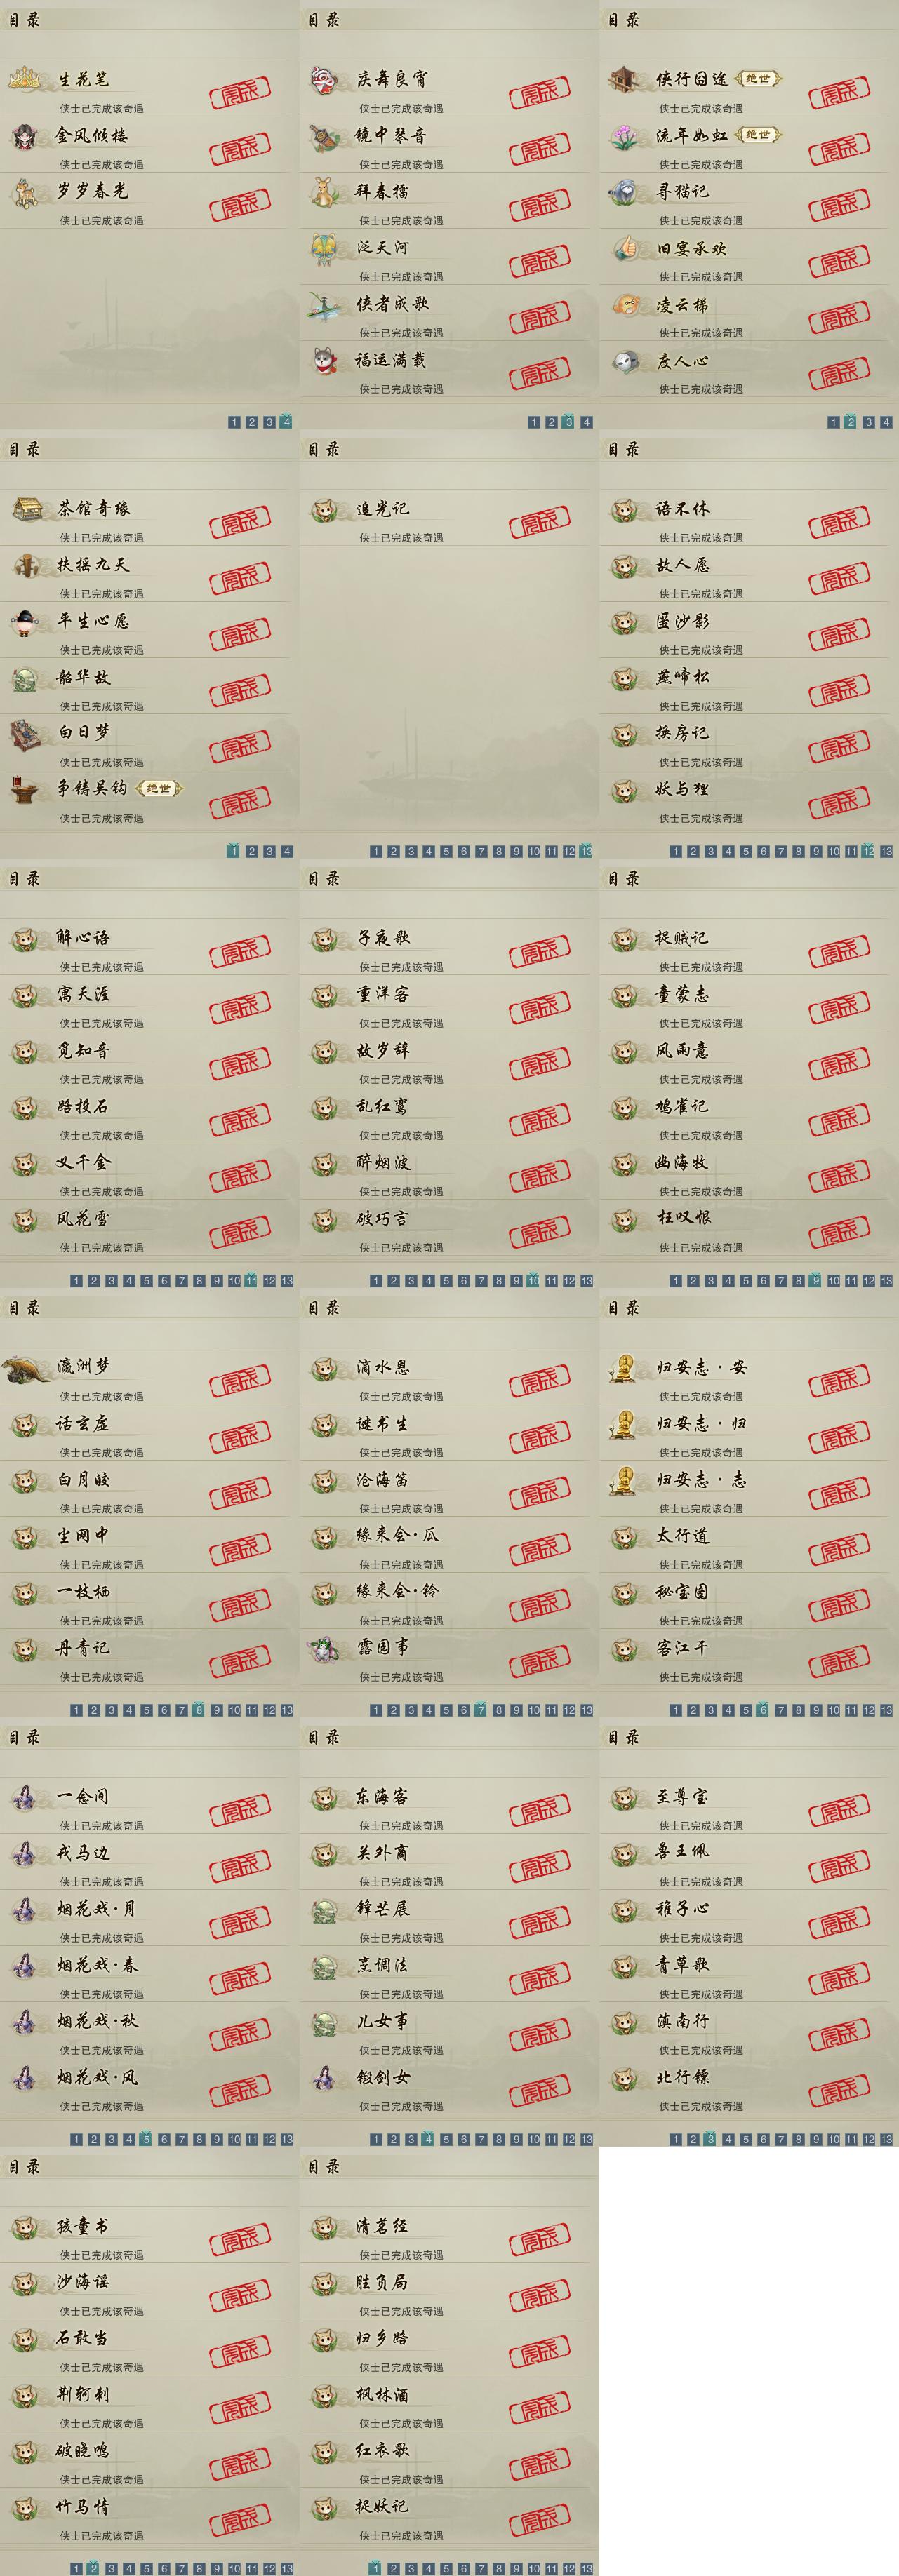Click the crown icon beside 生花笔
899x2576 pixels.
coord(26,78)
